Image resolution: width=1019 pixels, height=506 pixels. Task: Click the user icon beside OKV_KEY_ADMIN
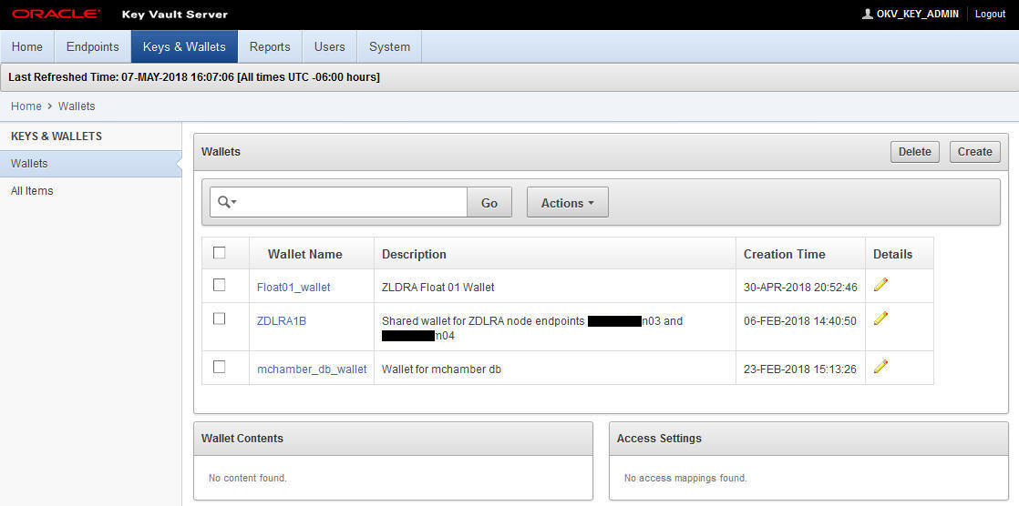[867, 14]
